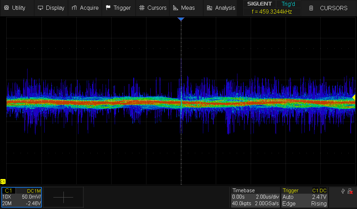The height and width of the screenshot is (209, 357).
Task: Open the Trigger settings box
Action: click(304, 197)
